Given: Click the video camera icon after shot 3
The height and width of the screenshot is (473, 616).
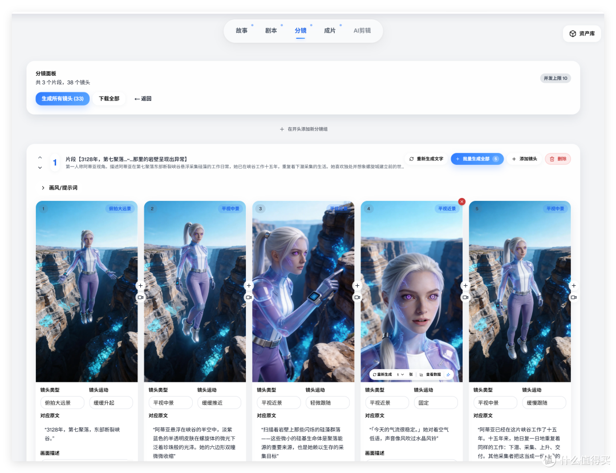Looking at the screenshot, I should [x=357, y=297].
